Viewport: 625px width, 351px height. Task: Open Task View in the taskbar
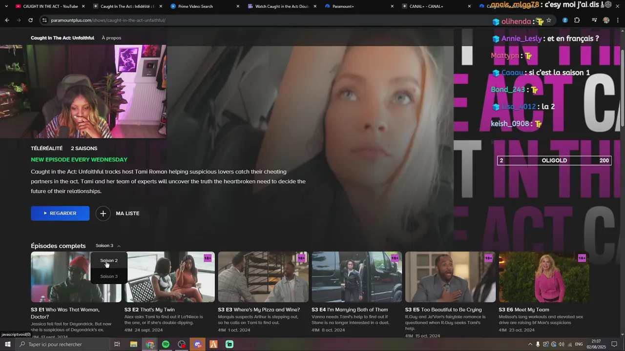coord(117,344)
